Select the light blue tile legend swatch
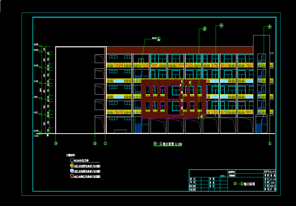The image size is (296, 206). coord(72,171)
